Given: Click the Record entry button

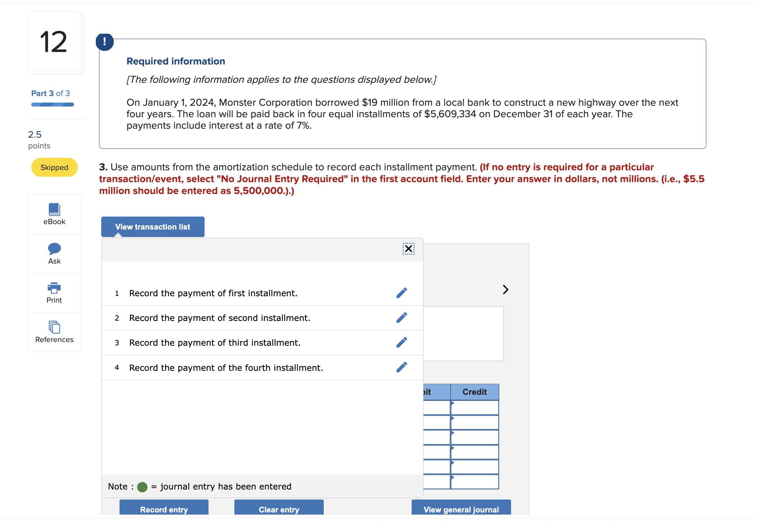Looking at the screenshot, I should click(164, 509).
